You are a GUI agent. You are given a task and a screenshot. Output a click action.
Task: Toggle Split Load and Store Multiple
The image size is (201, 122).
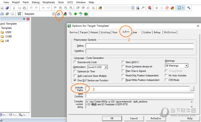point(75,76)
